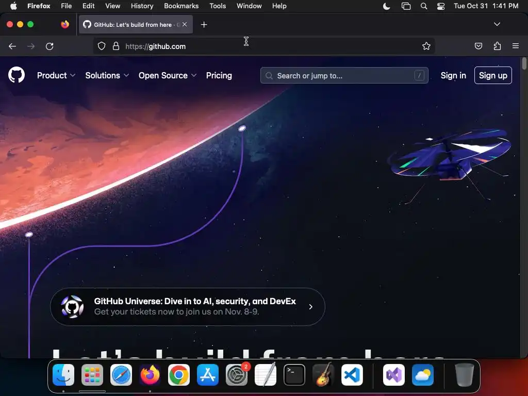The image size is (528, 396).
Task: Open tracking protection shield icon
Action: click(x=102, y=46)
